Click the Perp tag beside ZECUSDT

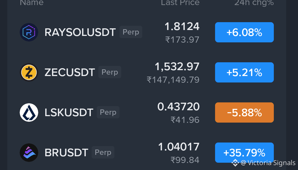coord(110,72)
